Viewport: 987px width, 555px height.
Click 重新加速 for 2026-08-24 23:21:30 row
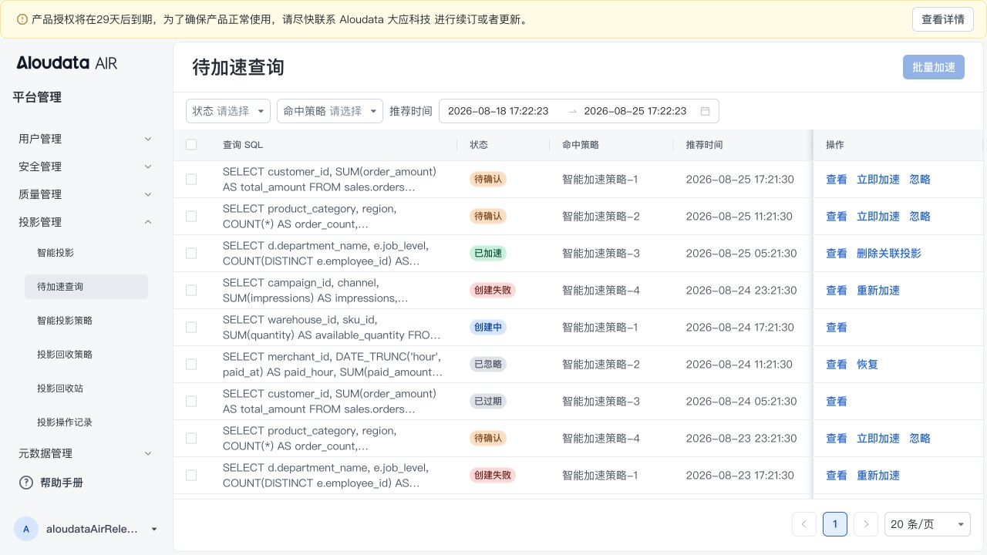(878, 290)
